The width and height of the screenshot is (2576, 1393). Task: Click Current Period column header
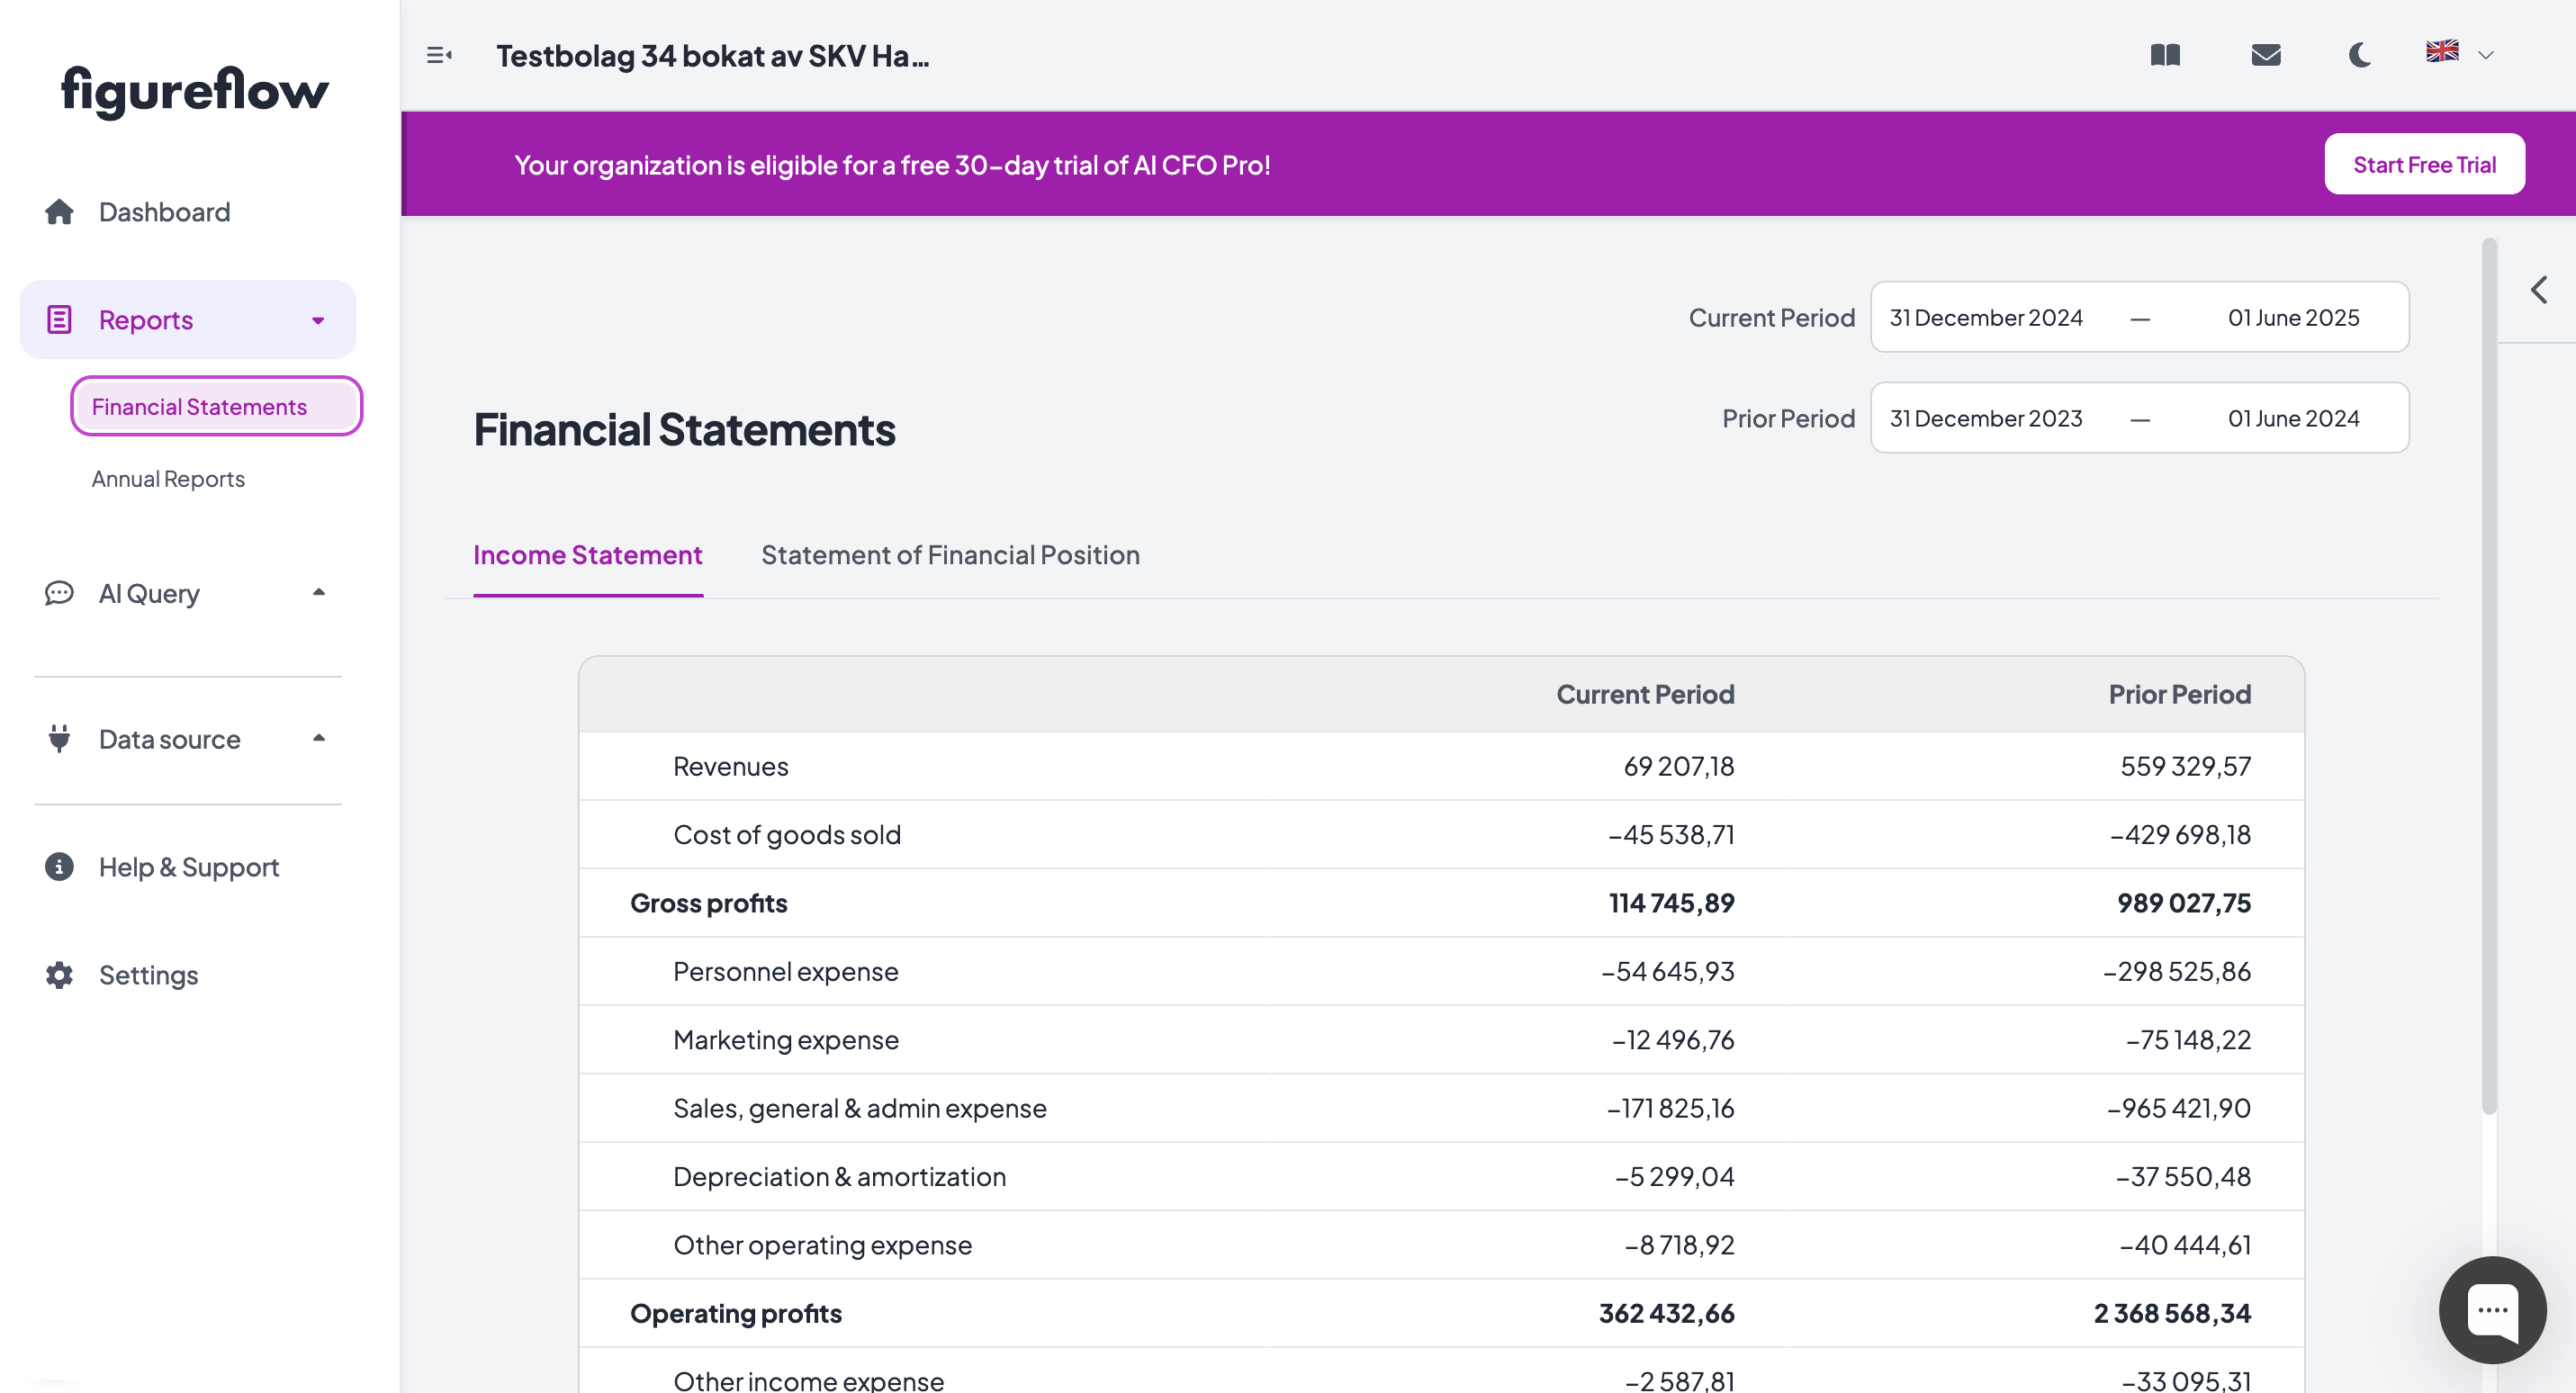click(1645, 694)
